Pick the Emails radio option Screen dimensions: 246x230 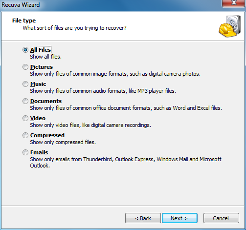(25, 152)
